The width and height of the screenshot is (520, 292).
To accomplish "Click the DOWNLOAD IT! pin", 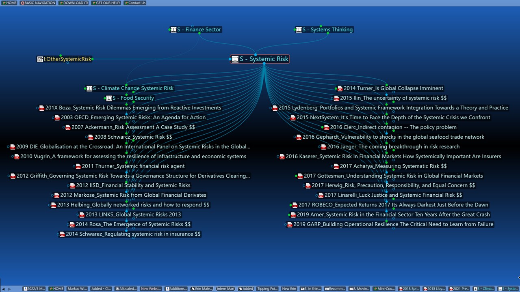I will (74, 3).
